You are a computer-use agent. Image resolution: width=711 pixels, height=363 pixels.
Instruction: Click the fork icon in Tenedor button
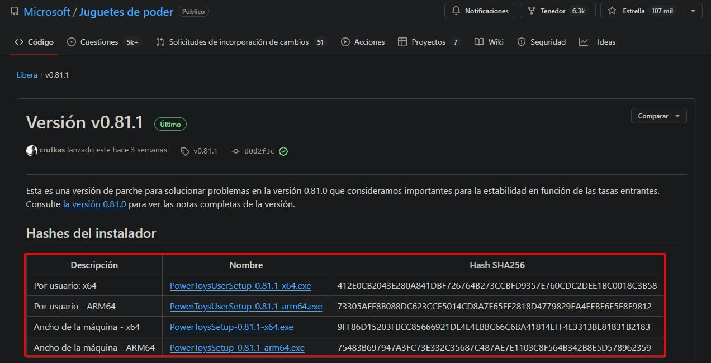(532, 11)
